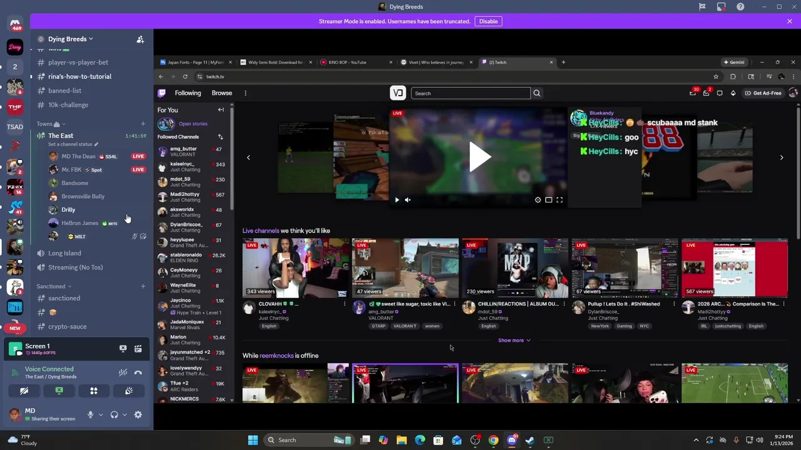
Task: Dismiss the Streamer Mode banner
Action: pos(789,21)
